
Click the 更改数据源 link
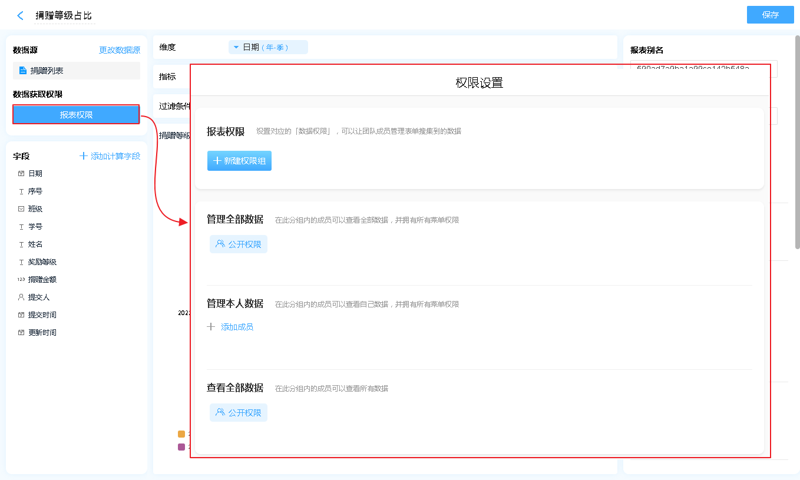120,51
